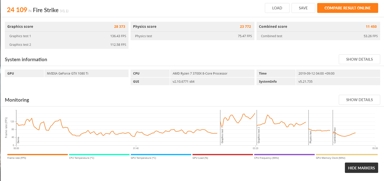Viewport: 384px width, 181px height.
Task: Show System information details
Action: click(x=359, y=59)
